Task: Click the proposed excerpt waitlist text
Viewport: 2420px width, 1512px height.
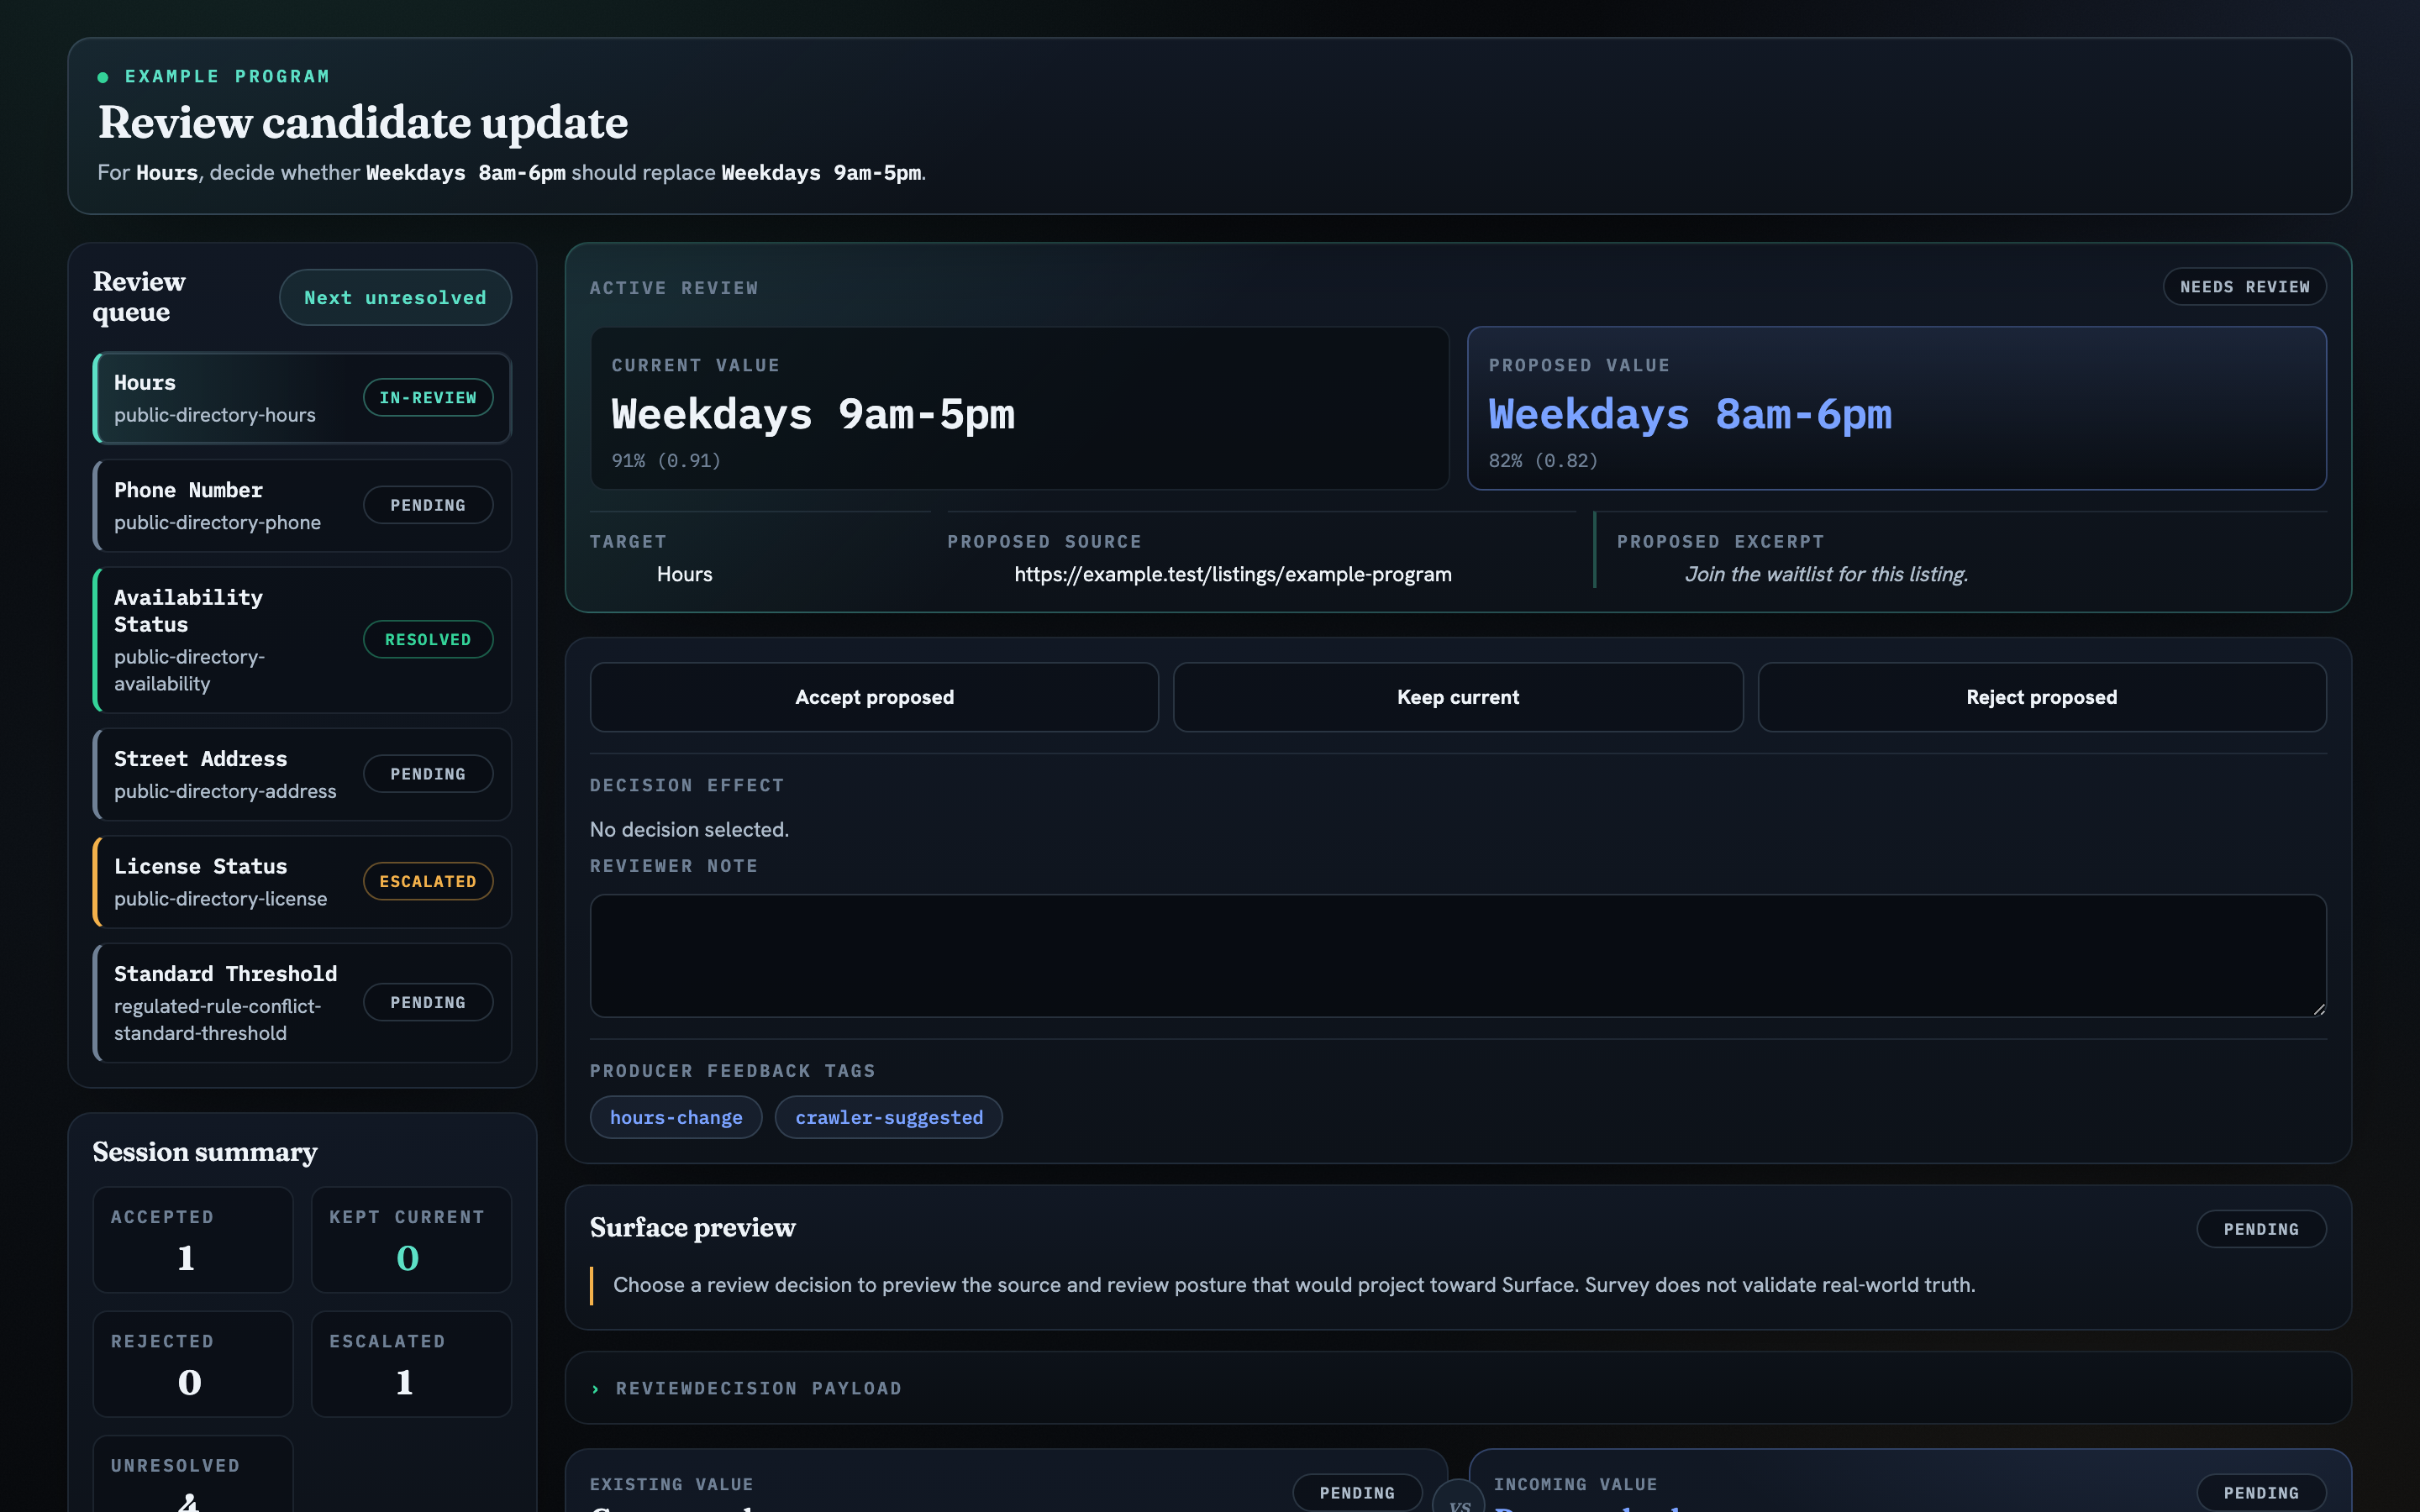Action: click(1826, 574)
